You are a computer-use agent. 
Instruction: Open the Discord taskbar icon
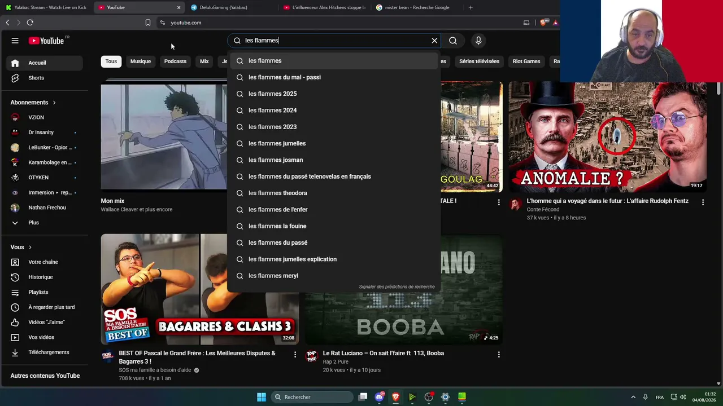click(380, 397)
